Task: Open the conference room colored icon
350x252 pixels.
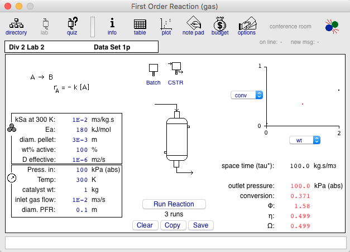Action: click(x=332, y=27)
